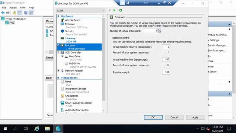Click Hyper-V Manager taskbar icon
Image resolution: width=236 pixels, height=133 pixels.
tap(58, 129)
